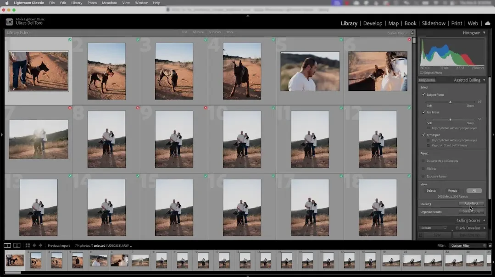Open the Metadata menu

[x=109, y=3]
